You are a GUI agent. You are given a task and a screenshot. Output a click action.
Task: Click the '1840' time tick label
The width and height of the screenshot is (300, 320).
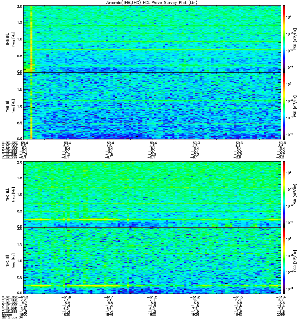(x=109, y=314)
